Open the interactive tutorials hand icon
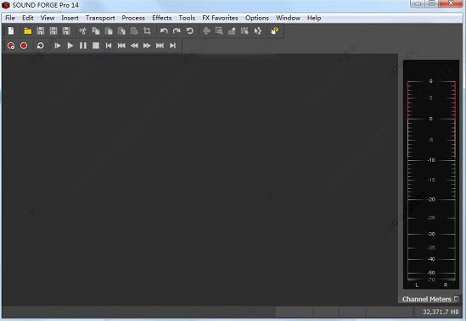 [274, 30]
